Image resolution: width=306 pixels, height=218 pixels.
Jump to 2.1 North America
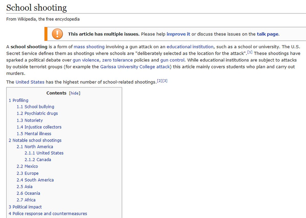[35, 147]
